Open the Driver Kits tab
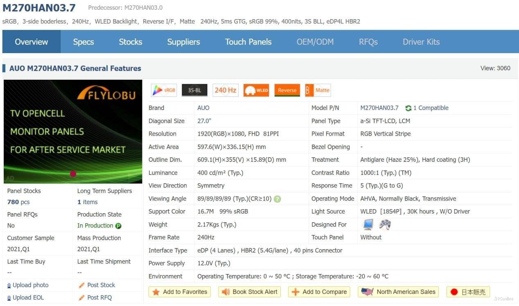Image resolution: width=519 pixels, height=306 pixels. tap(421, 42)
